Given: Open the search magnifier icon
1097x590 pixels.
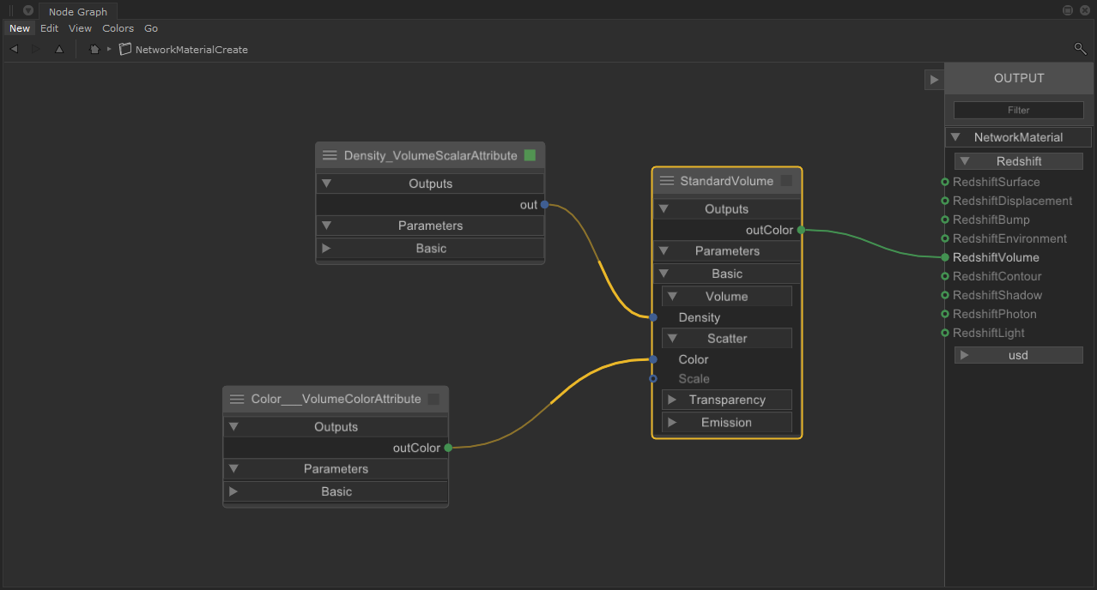Looking at the screenshot, I should [x=1080, y=49].
